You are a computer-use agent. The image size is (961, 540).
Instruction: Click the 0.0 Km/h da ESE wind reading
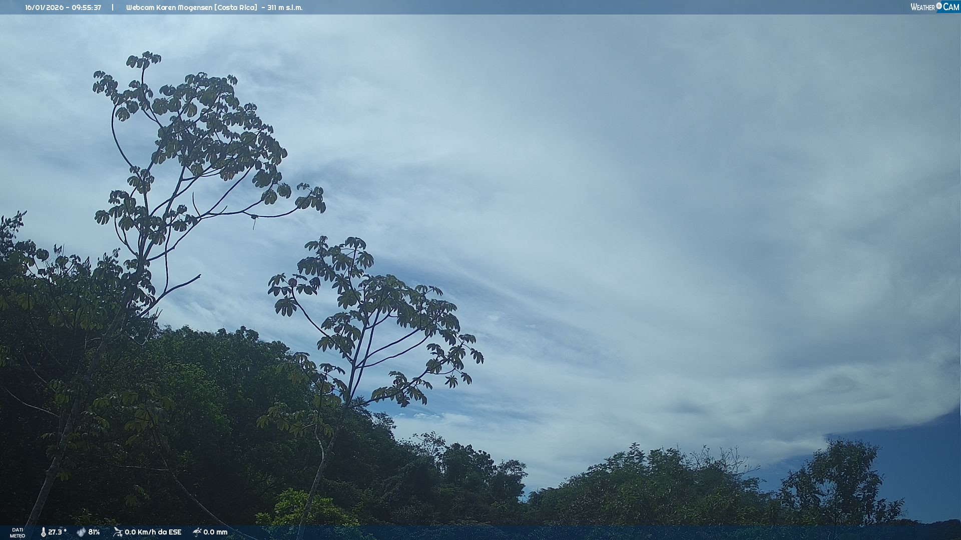[153, 532]
